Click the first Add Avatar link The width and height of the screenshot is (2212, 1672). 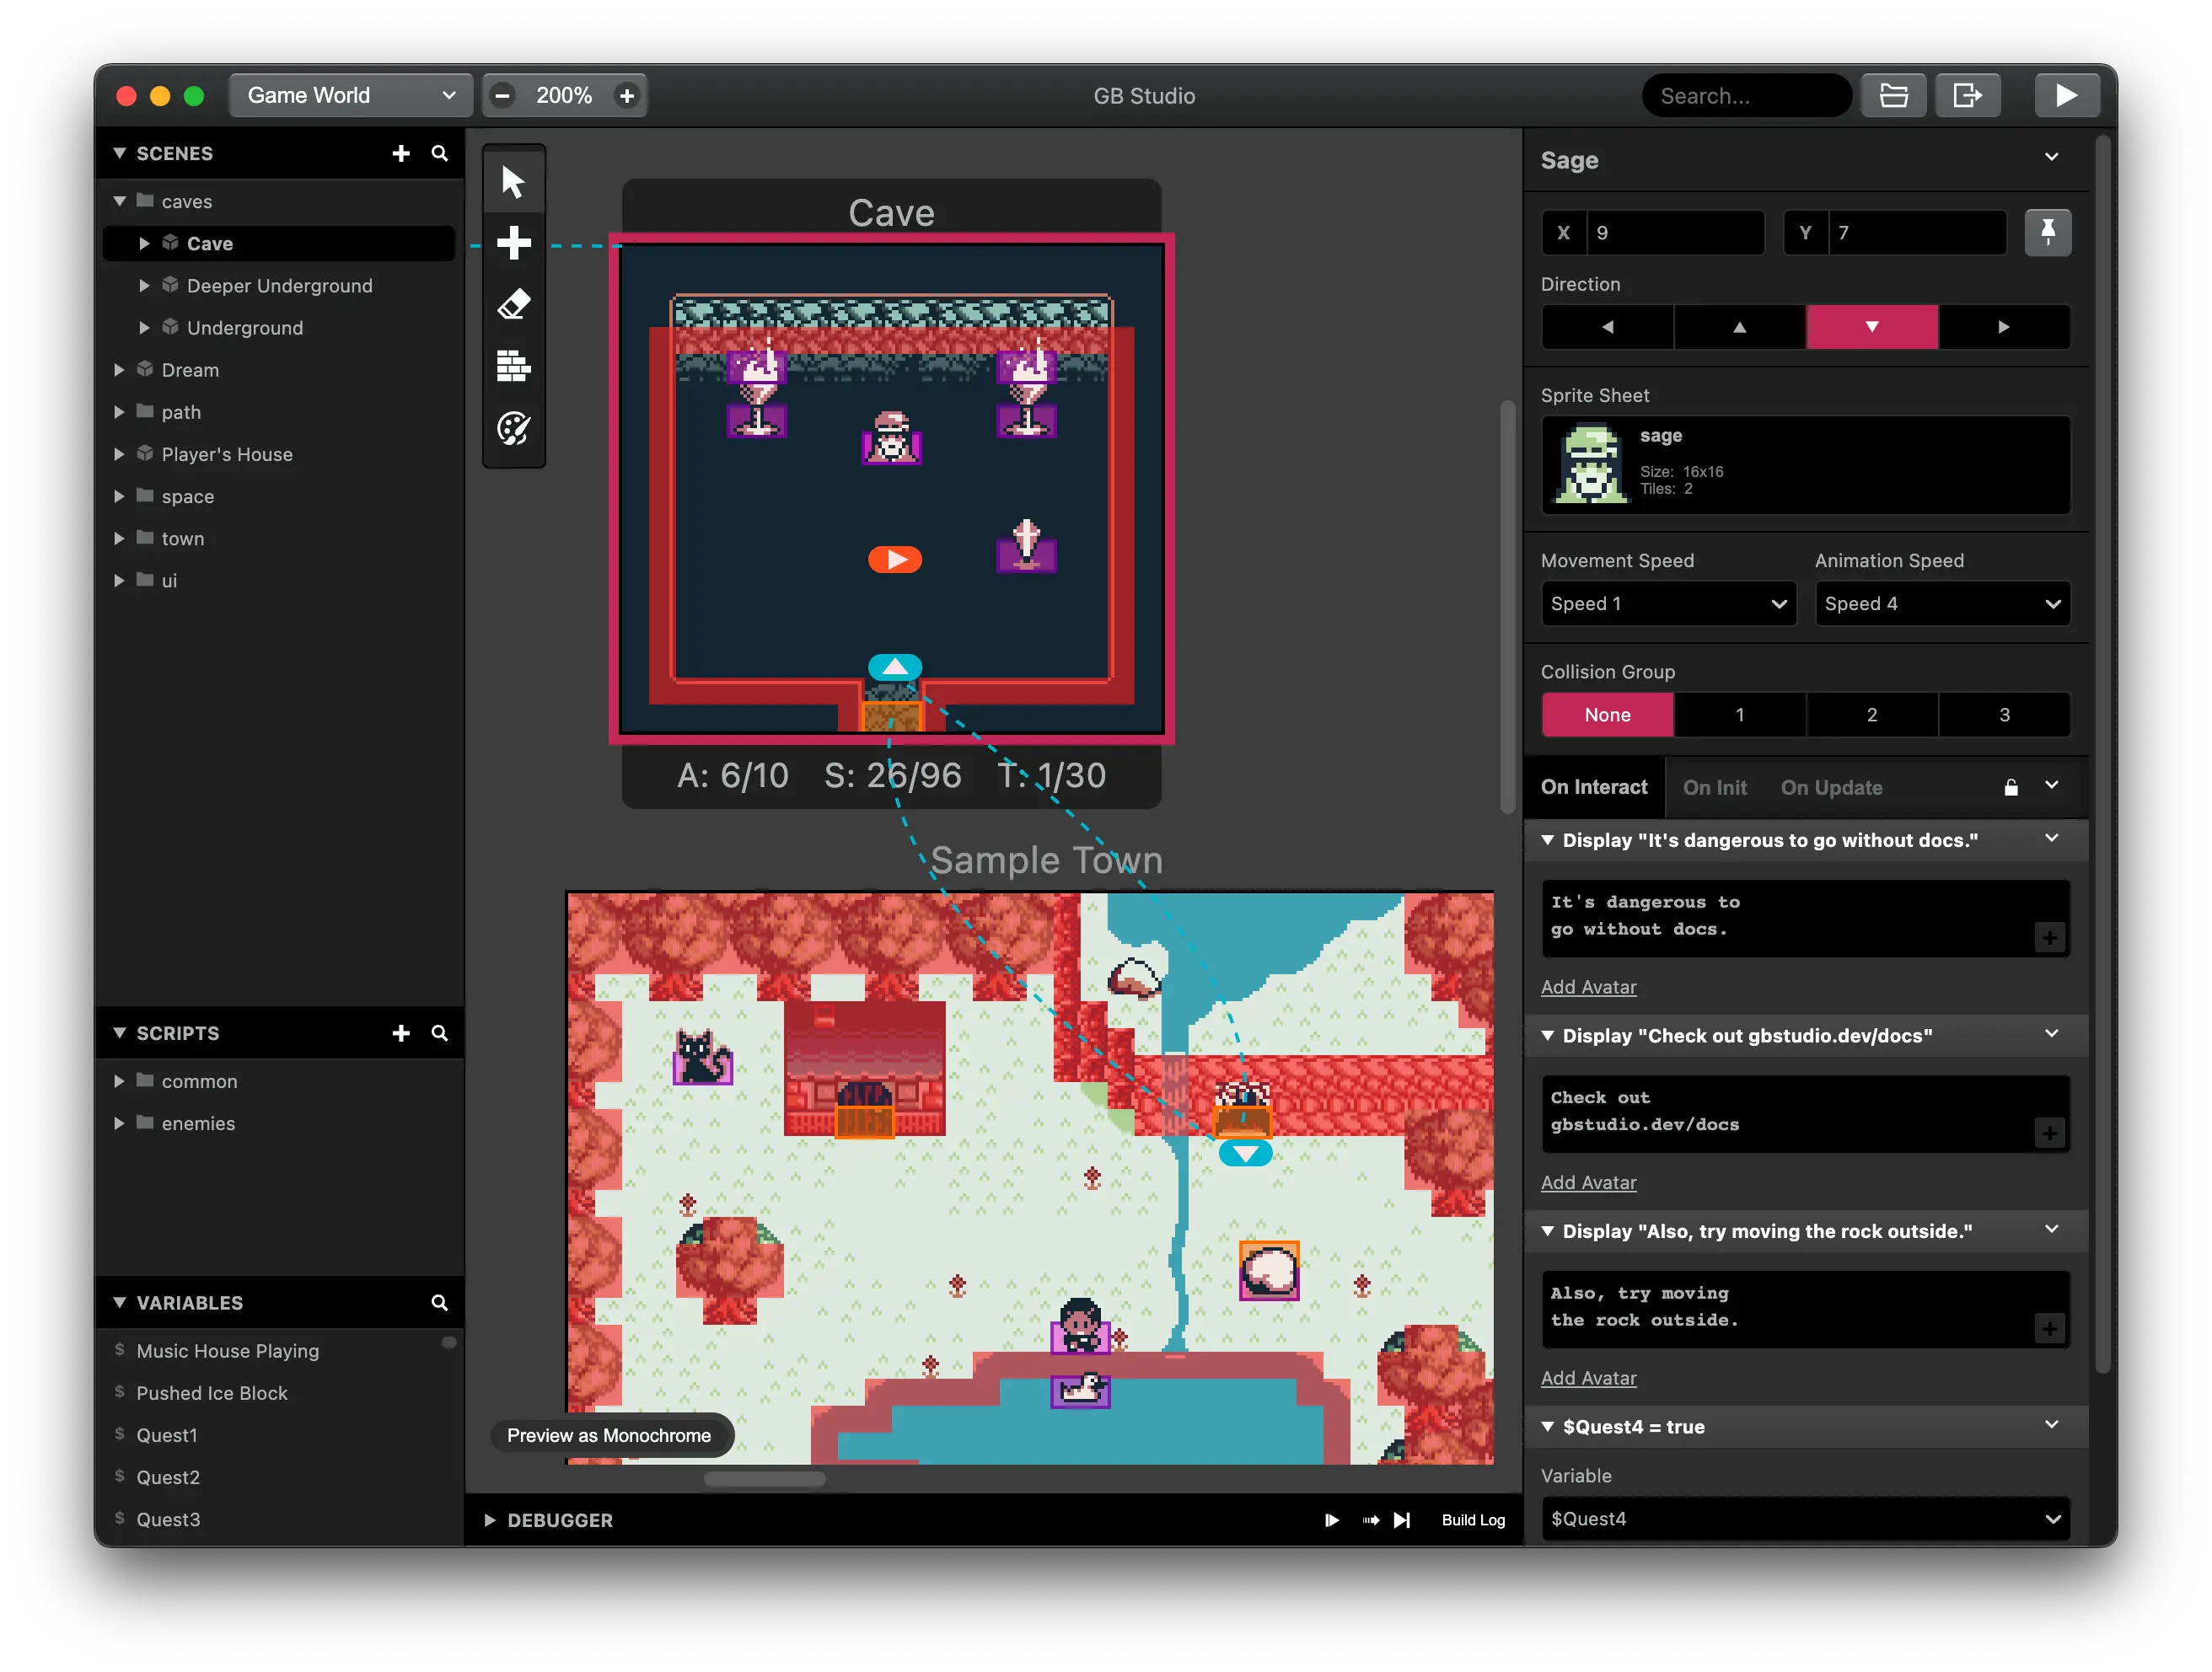[1588, 987]
